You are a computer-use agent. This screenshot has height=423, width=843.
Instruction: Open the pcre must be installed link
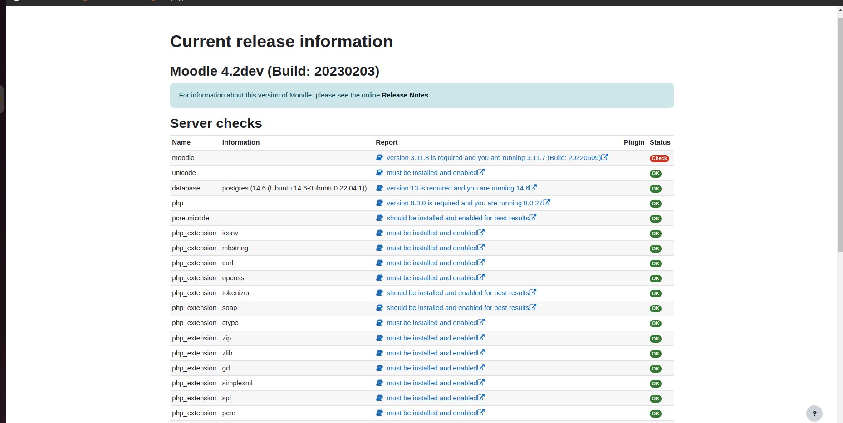(432, 413)
